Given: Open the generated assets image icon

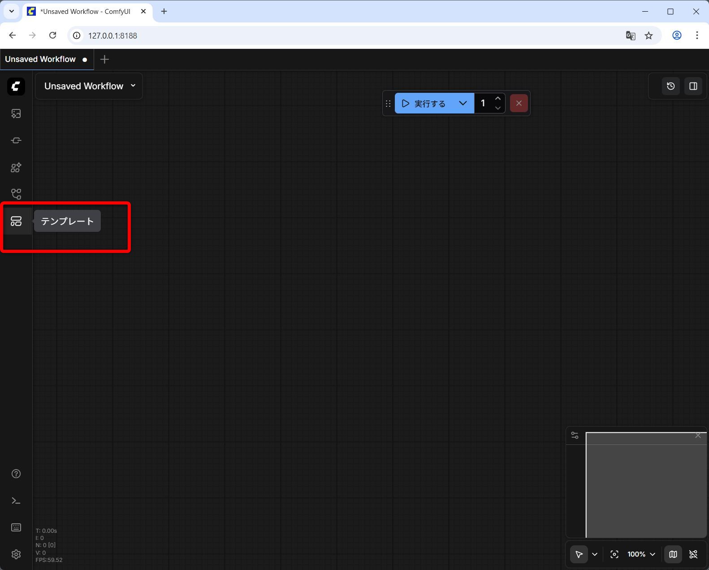Looking at the screenshot, I should click(x=16, y=113).
